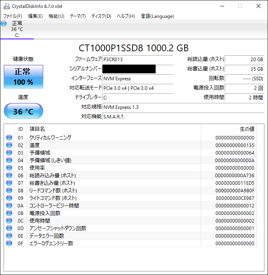Click the disk title CT1000P1SSD8 1000.2 GB
Screen dimensions: 268x275
coord(134,48)
